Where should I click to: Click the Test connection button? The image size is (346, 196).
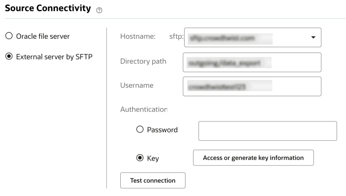click(x=153, y=180)
